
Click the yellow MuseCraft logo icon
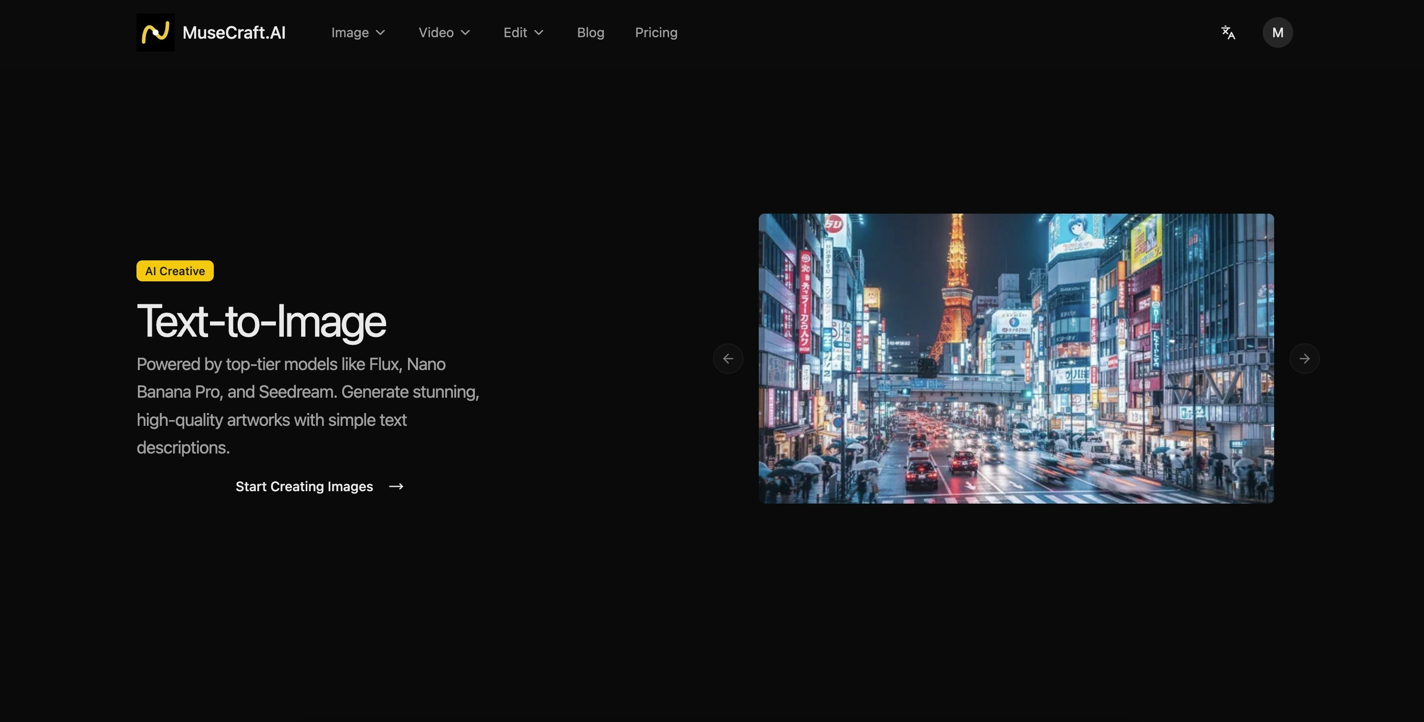[x=156, y=32]
